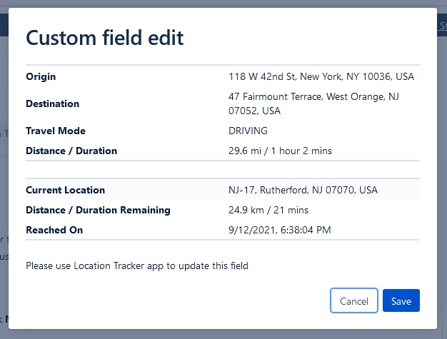This screenshot has height=339, width=447.
Task: Click the 'Origin' label
Action: [41, 76]
